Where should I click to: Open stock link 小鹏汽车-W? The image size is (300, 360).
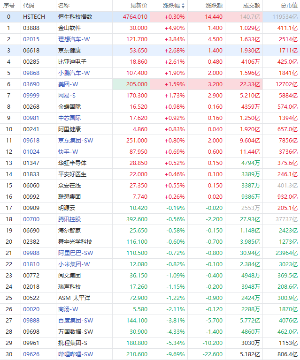[74, 73]
